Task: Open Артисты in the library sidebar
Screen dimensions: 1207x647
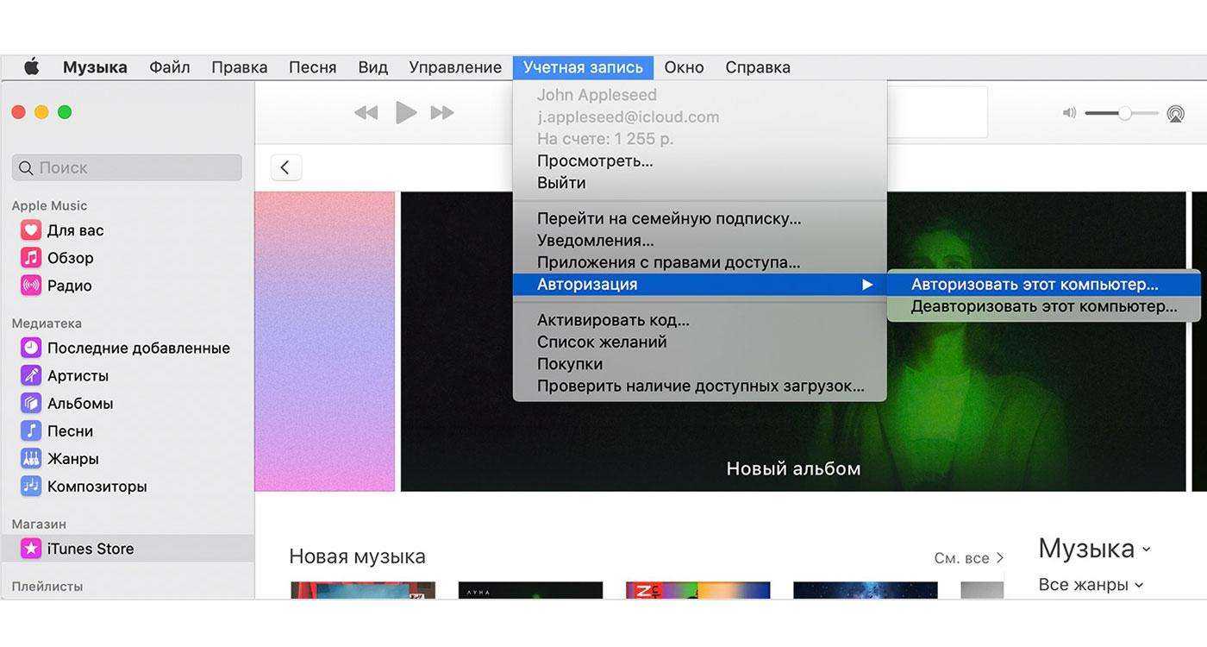Action: (x=78, y=376)
